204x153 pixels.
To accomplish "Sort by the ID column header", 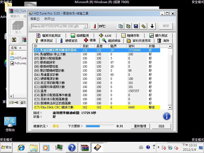I will (57, 46).
